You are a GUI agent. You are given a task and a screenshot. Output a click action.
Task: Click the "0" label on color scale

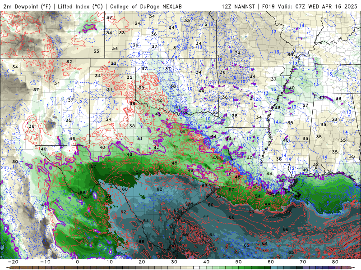tap(77, 262)
